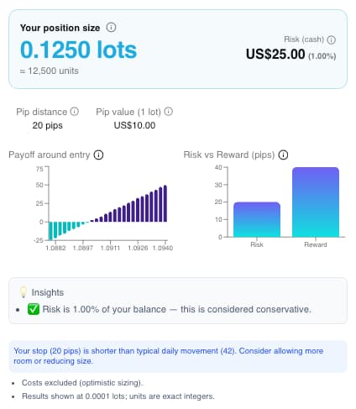356x409 pixels.
Task: Click the Costs excluded note
Action: [82, 383]
